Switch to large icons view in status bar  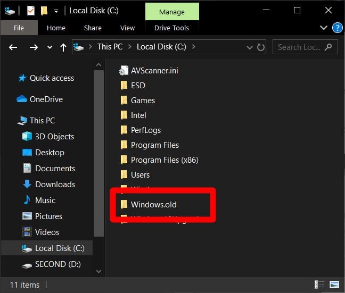(x=334, y=284)
